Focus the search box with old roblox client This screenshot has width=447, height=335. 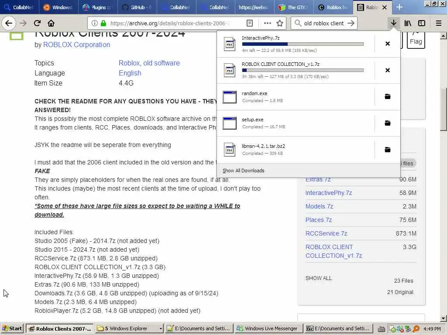tap(324, 24)
